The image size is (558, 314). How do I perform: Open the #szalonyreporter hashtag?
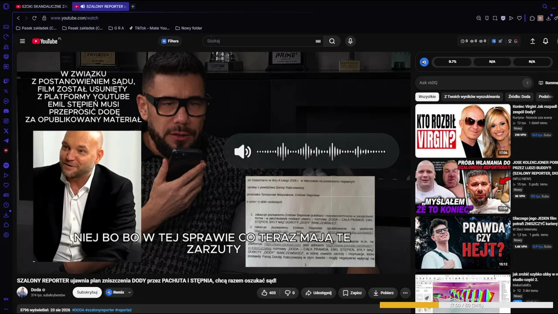tap(99, 310)
